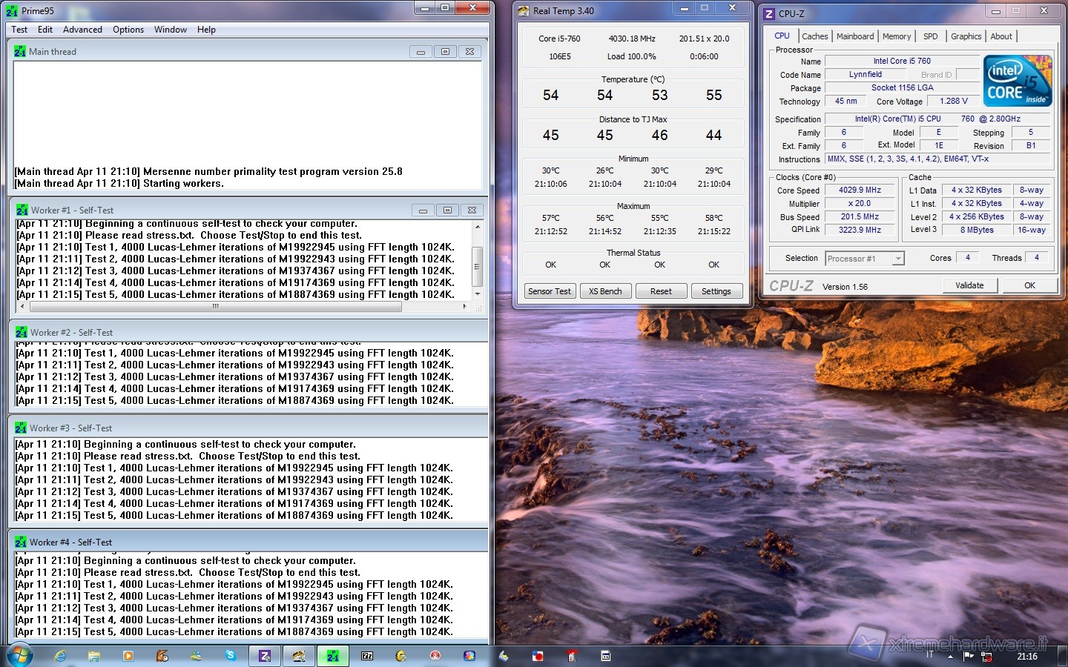Show hidden system tray icons arrow

coord(950,657)
